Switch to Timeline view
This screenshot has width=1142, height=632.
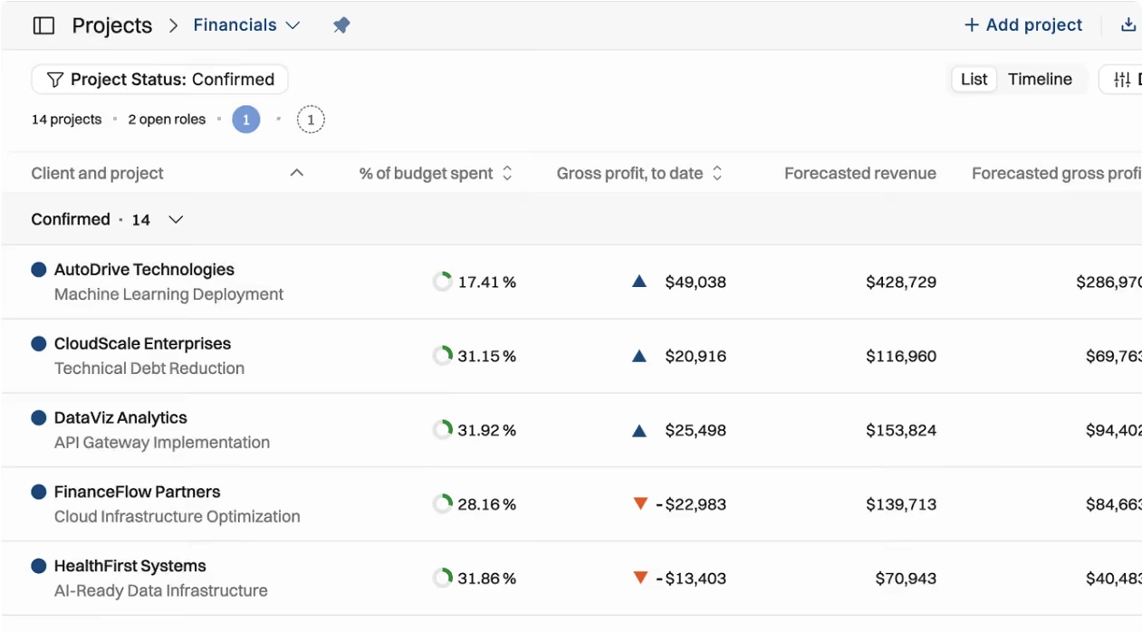(x=1040, y=80)
